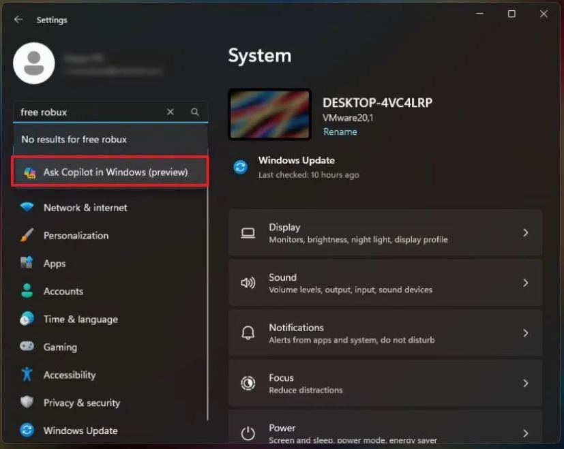Image resolution: width=564 pixels, height=449 pixels.
Task: Click the Display laptop icon
Action: click(248, 233)
